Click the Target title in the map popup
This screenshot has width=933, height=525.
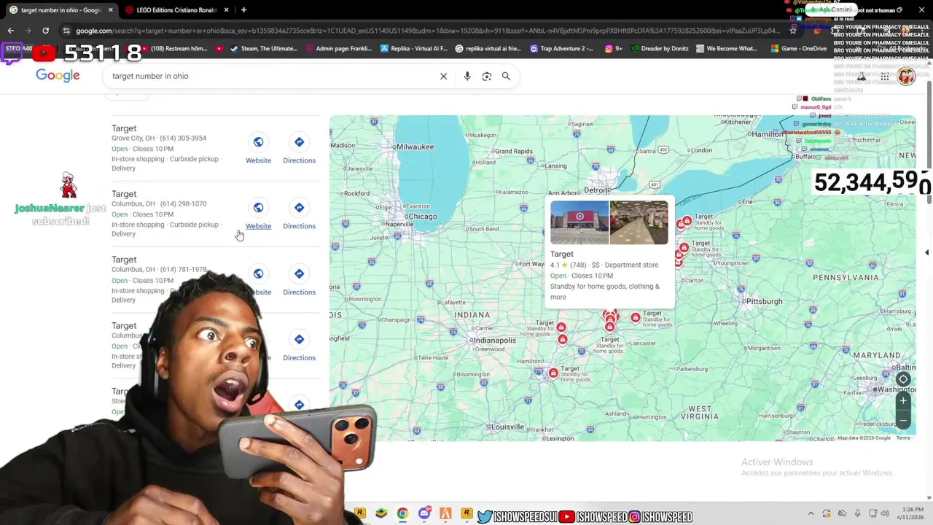[x=562, y=254]
